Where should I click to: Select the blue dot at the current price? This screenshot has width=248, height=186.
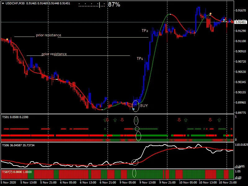[224, 20]
